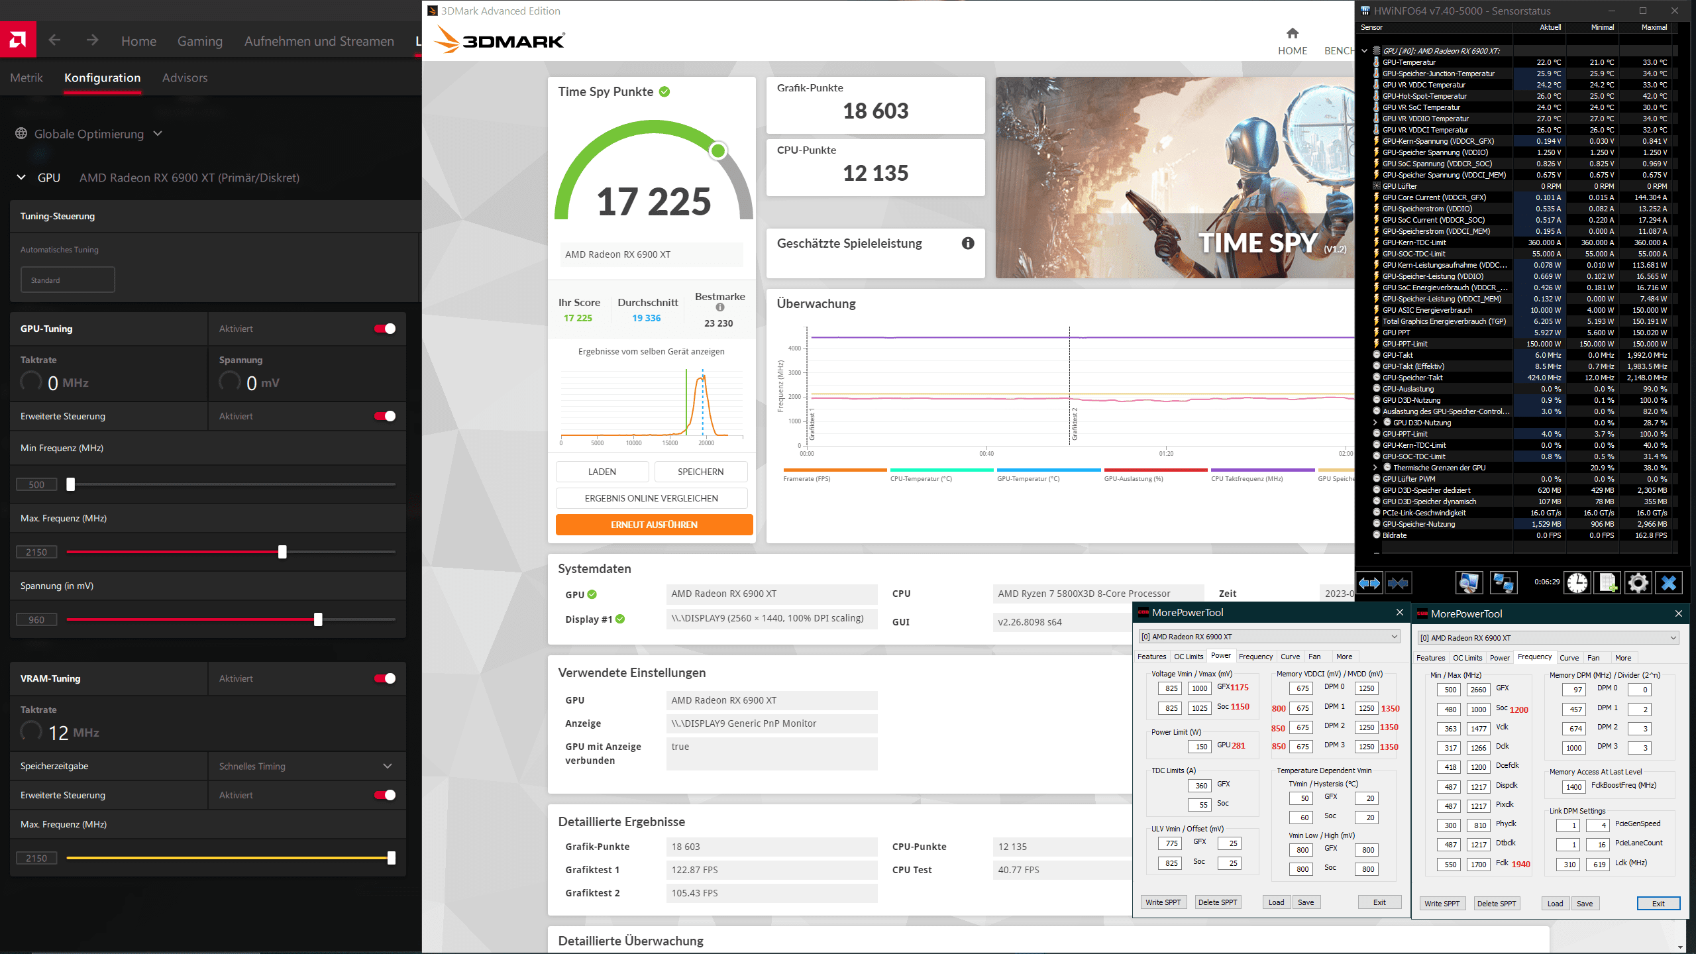This screenshot has width=1696, height=954.
Task: Open the Gaming tab in Radeon Software
Action: pos(200,41)
